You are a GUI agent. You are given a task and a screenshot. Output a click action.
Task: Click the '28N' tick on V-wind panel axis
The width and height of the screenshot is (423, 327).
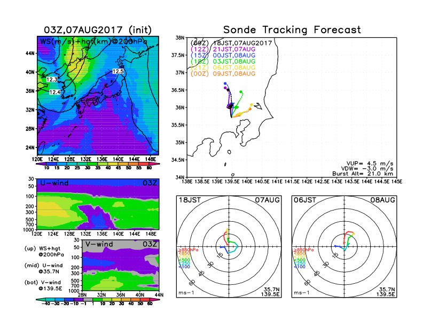coord(82,295)
